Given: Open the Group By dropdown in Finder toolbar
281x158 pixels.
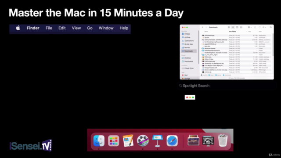Looking at the screenshot, I should click(x=250, y=27).
